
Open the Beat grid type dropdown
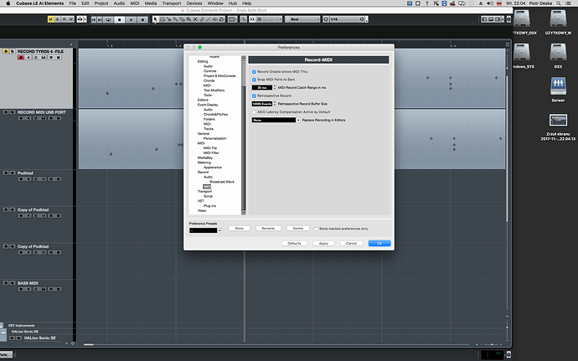(x=302, y=19)
